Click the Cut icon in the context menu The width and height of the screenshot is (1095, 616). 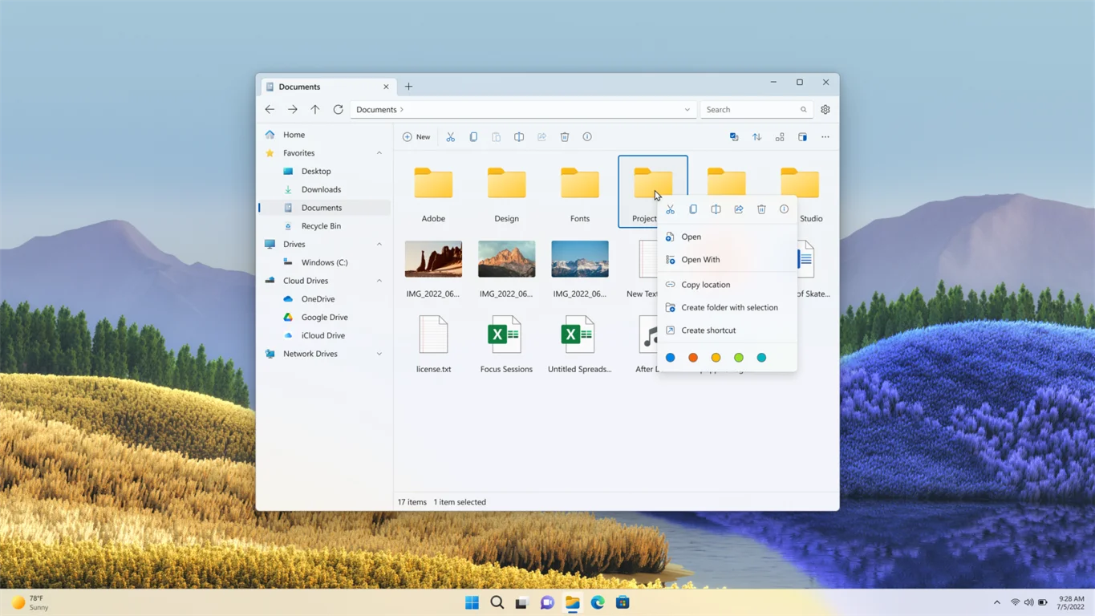point(670,209)
